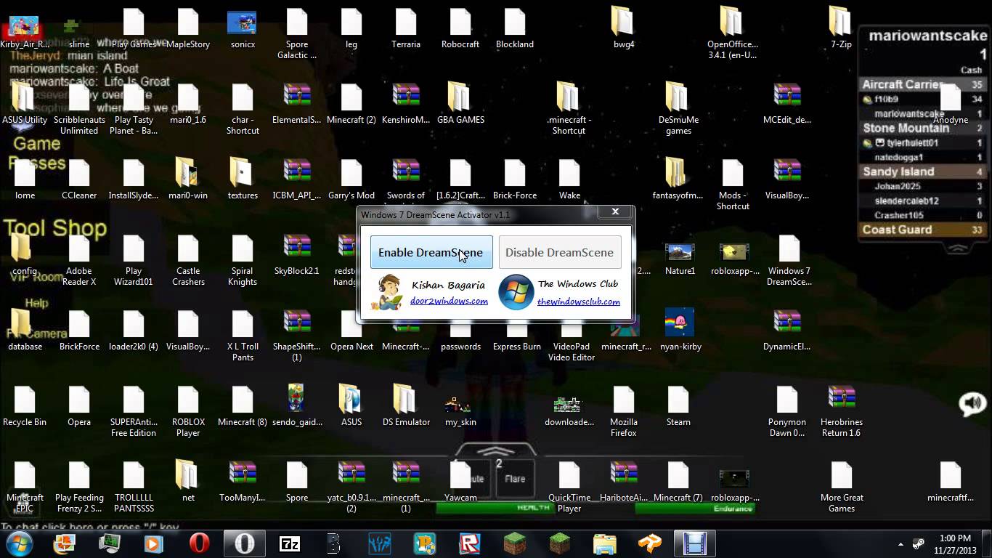Select the MCEdit archive icon
Image resolution: width=992 pixels, height=558 pixels.
click(787, 104)
